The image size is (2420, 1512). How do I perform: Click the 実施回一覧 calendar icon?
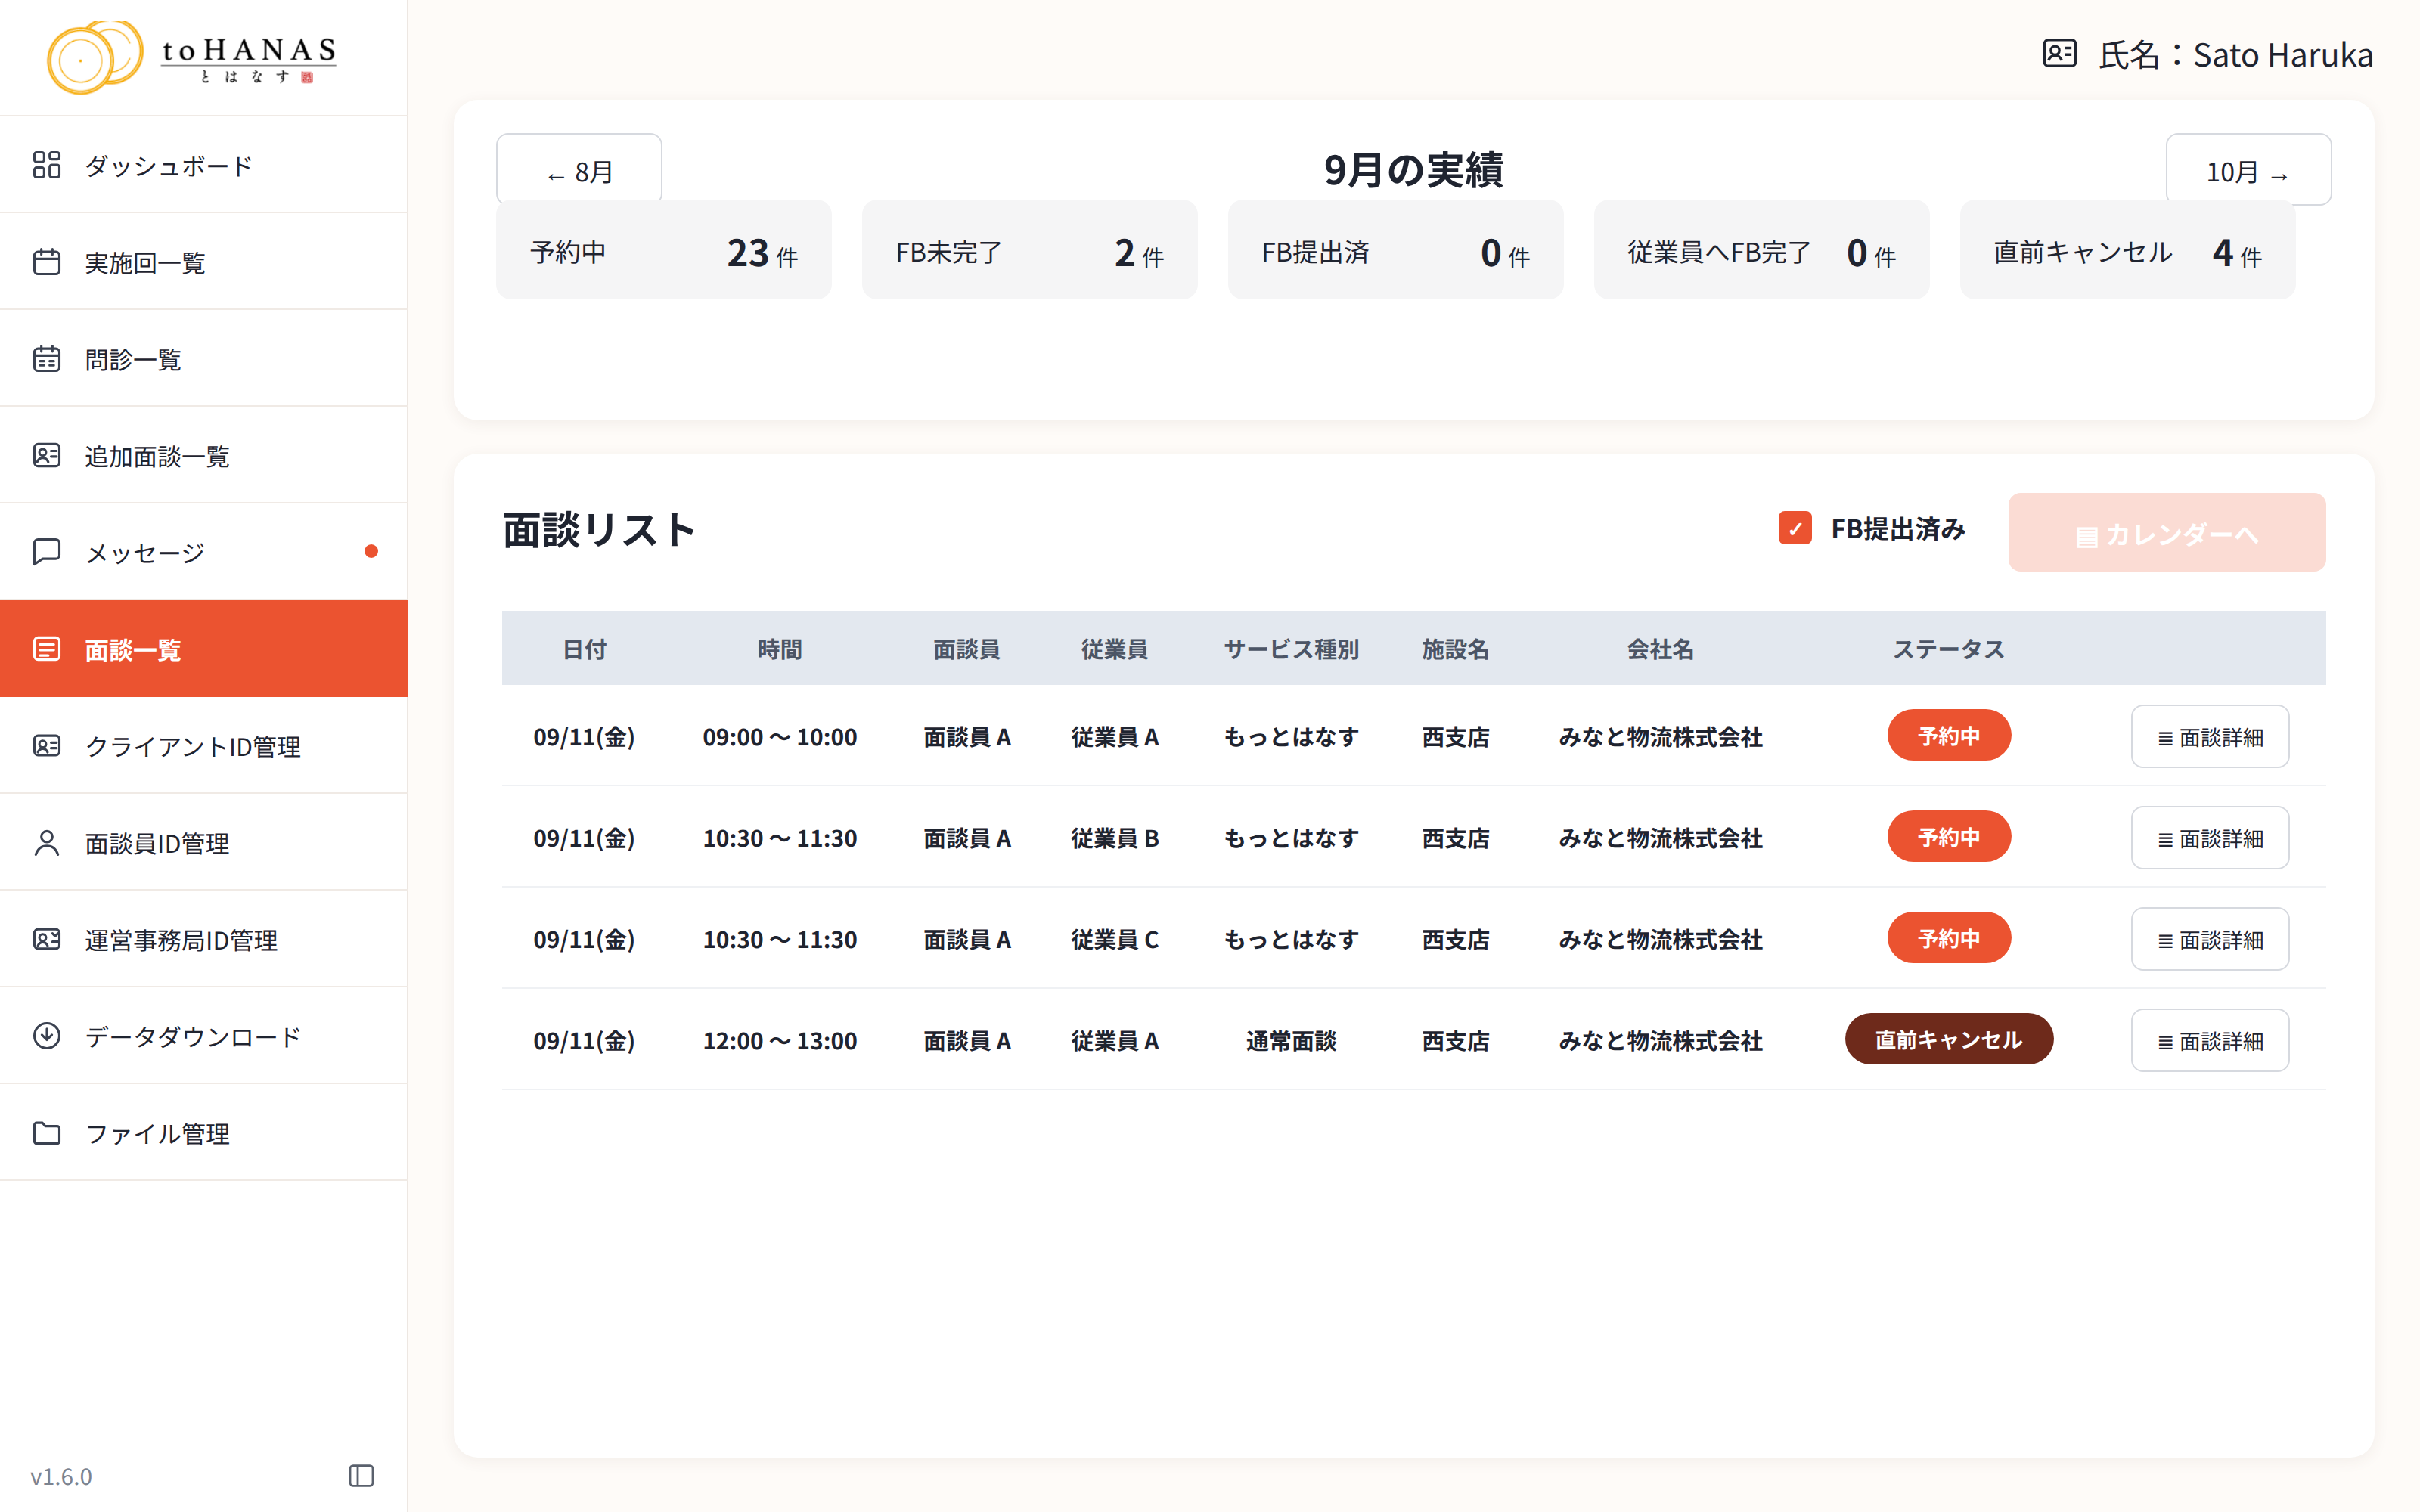(46, 262)
